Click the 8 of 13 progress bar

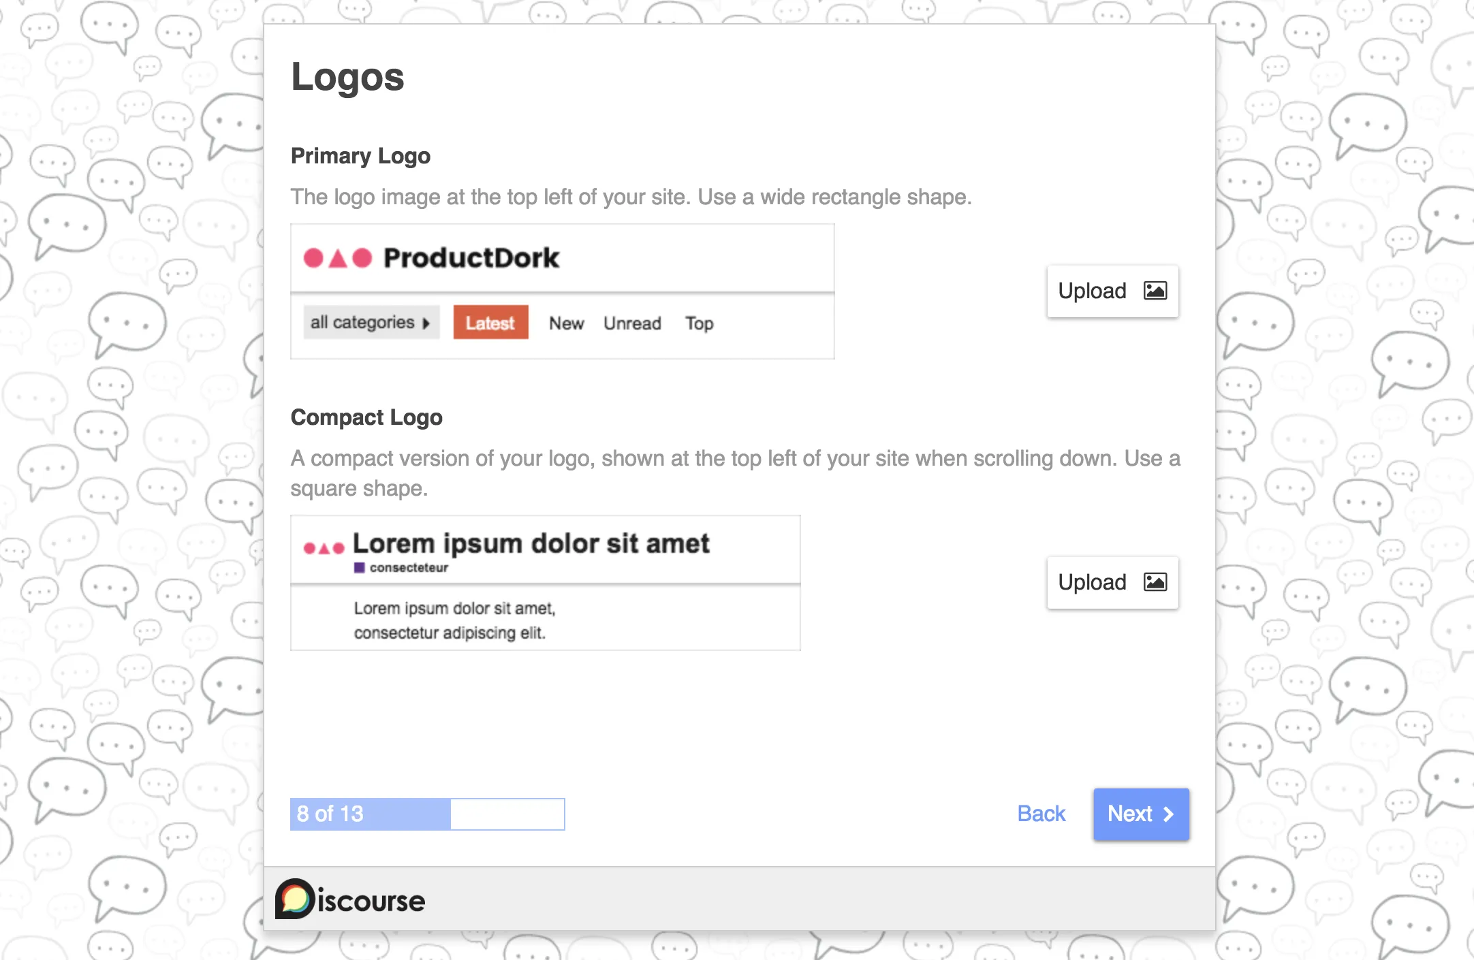[x=428, y=814]
